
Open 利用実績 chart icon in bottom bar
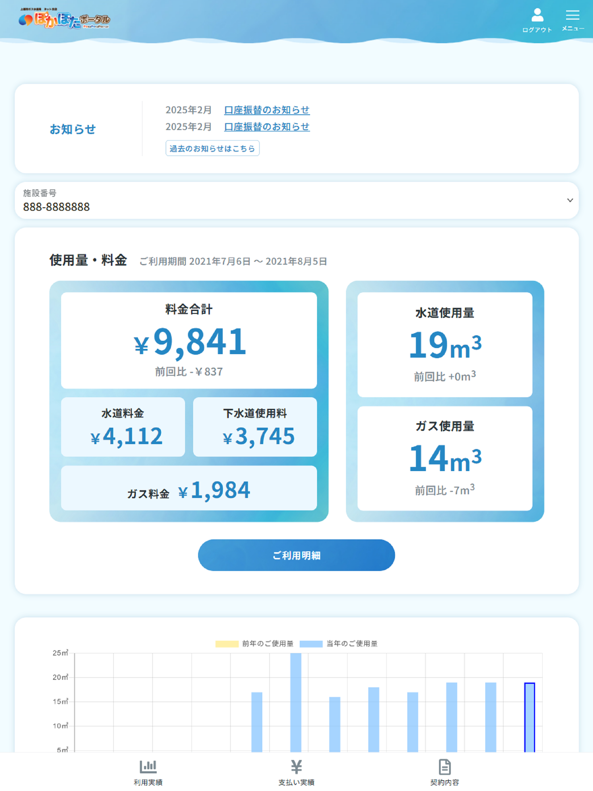[x=148, y=767]
